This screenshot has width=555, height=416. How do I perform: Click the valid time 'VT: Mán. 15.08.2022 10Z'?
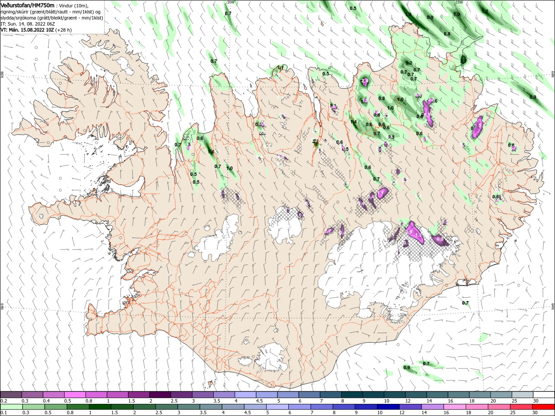(x=27, y=30)
